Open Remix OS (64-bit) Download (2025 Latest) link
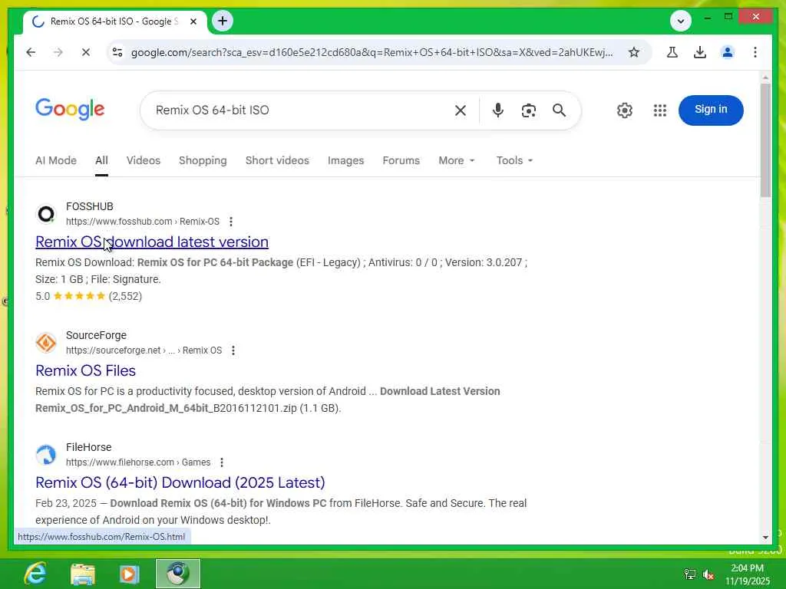Screen dimensions: 786x589 pos(180,482)
